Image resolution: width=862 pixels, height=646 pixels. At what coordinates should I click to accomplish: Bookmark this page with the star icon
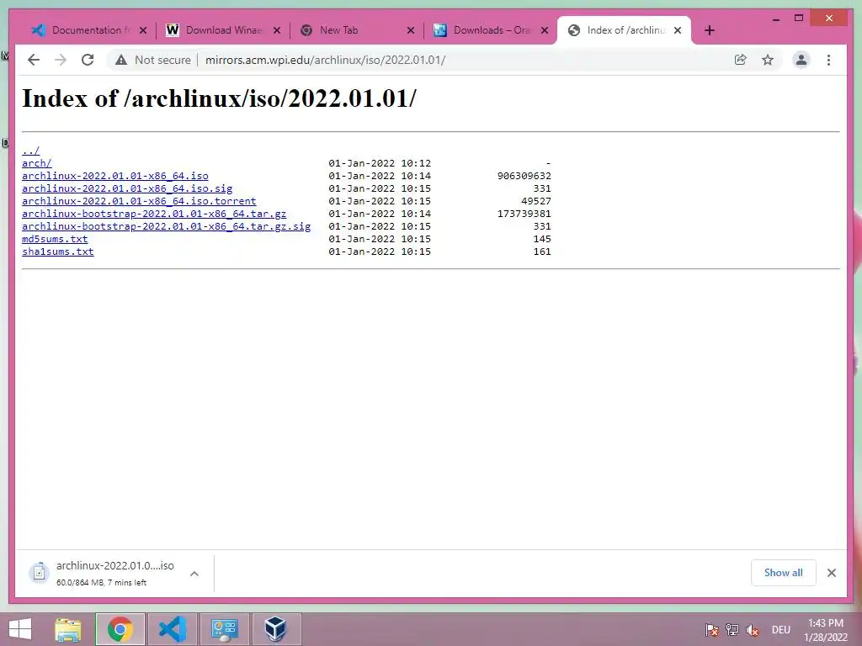768,60
